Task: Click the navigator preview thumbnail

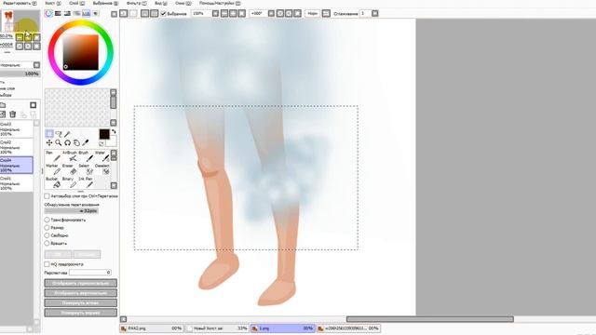Action: [x=20, y=20]
